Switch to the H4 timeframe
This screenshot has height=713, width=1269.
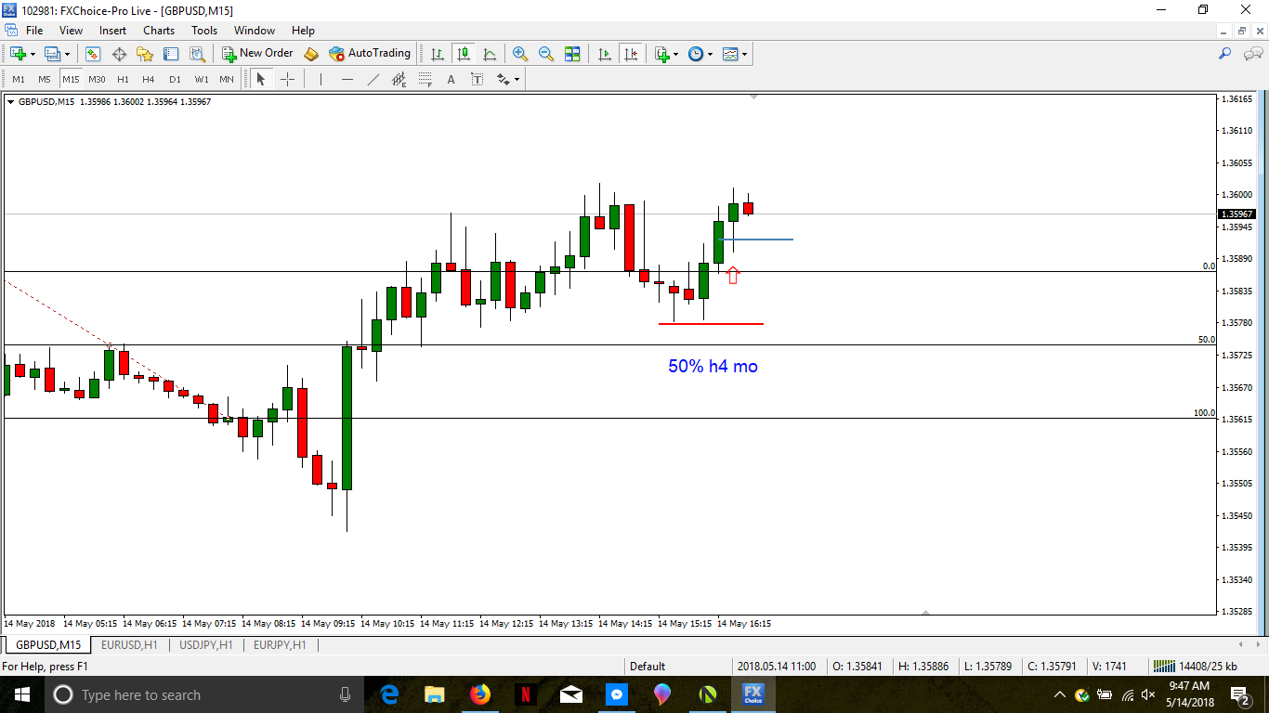point(149,80)
